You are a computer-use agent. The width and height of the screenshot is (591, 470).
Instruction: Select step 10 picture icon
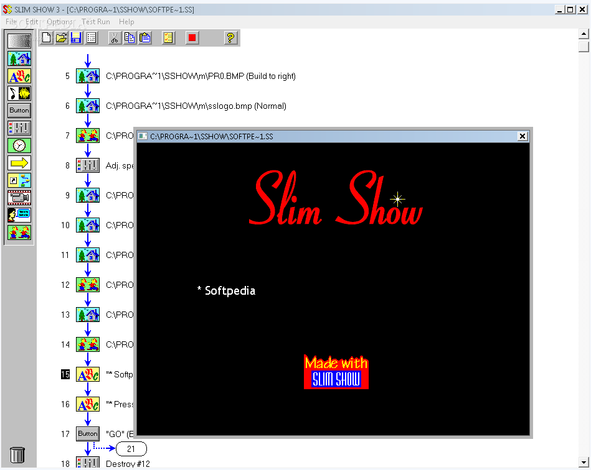(x=88, y=225)
